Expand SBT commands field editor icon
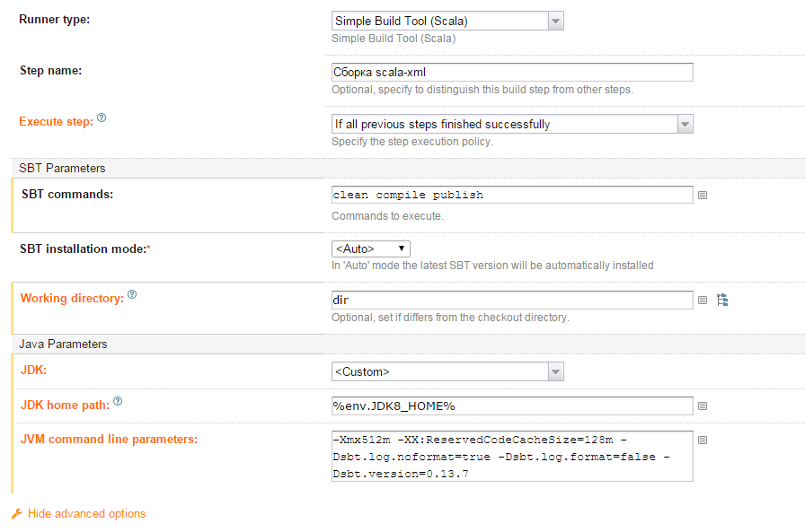The image size is (805, 532). (x=703, y=196)
